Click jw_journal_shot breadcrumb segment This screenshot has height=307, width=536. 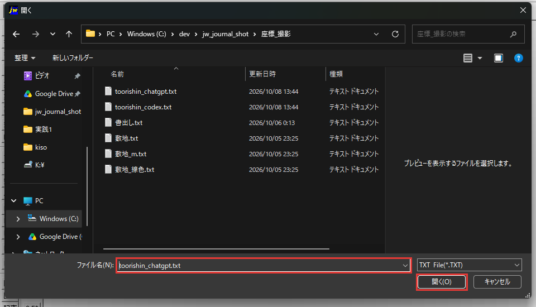[x=225, y=34]
